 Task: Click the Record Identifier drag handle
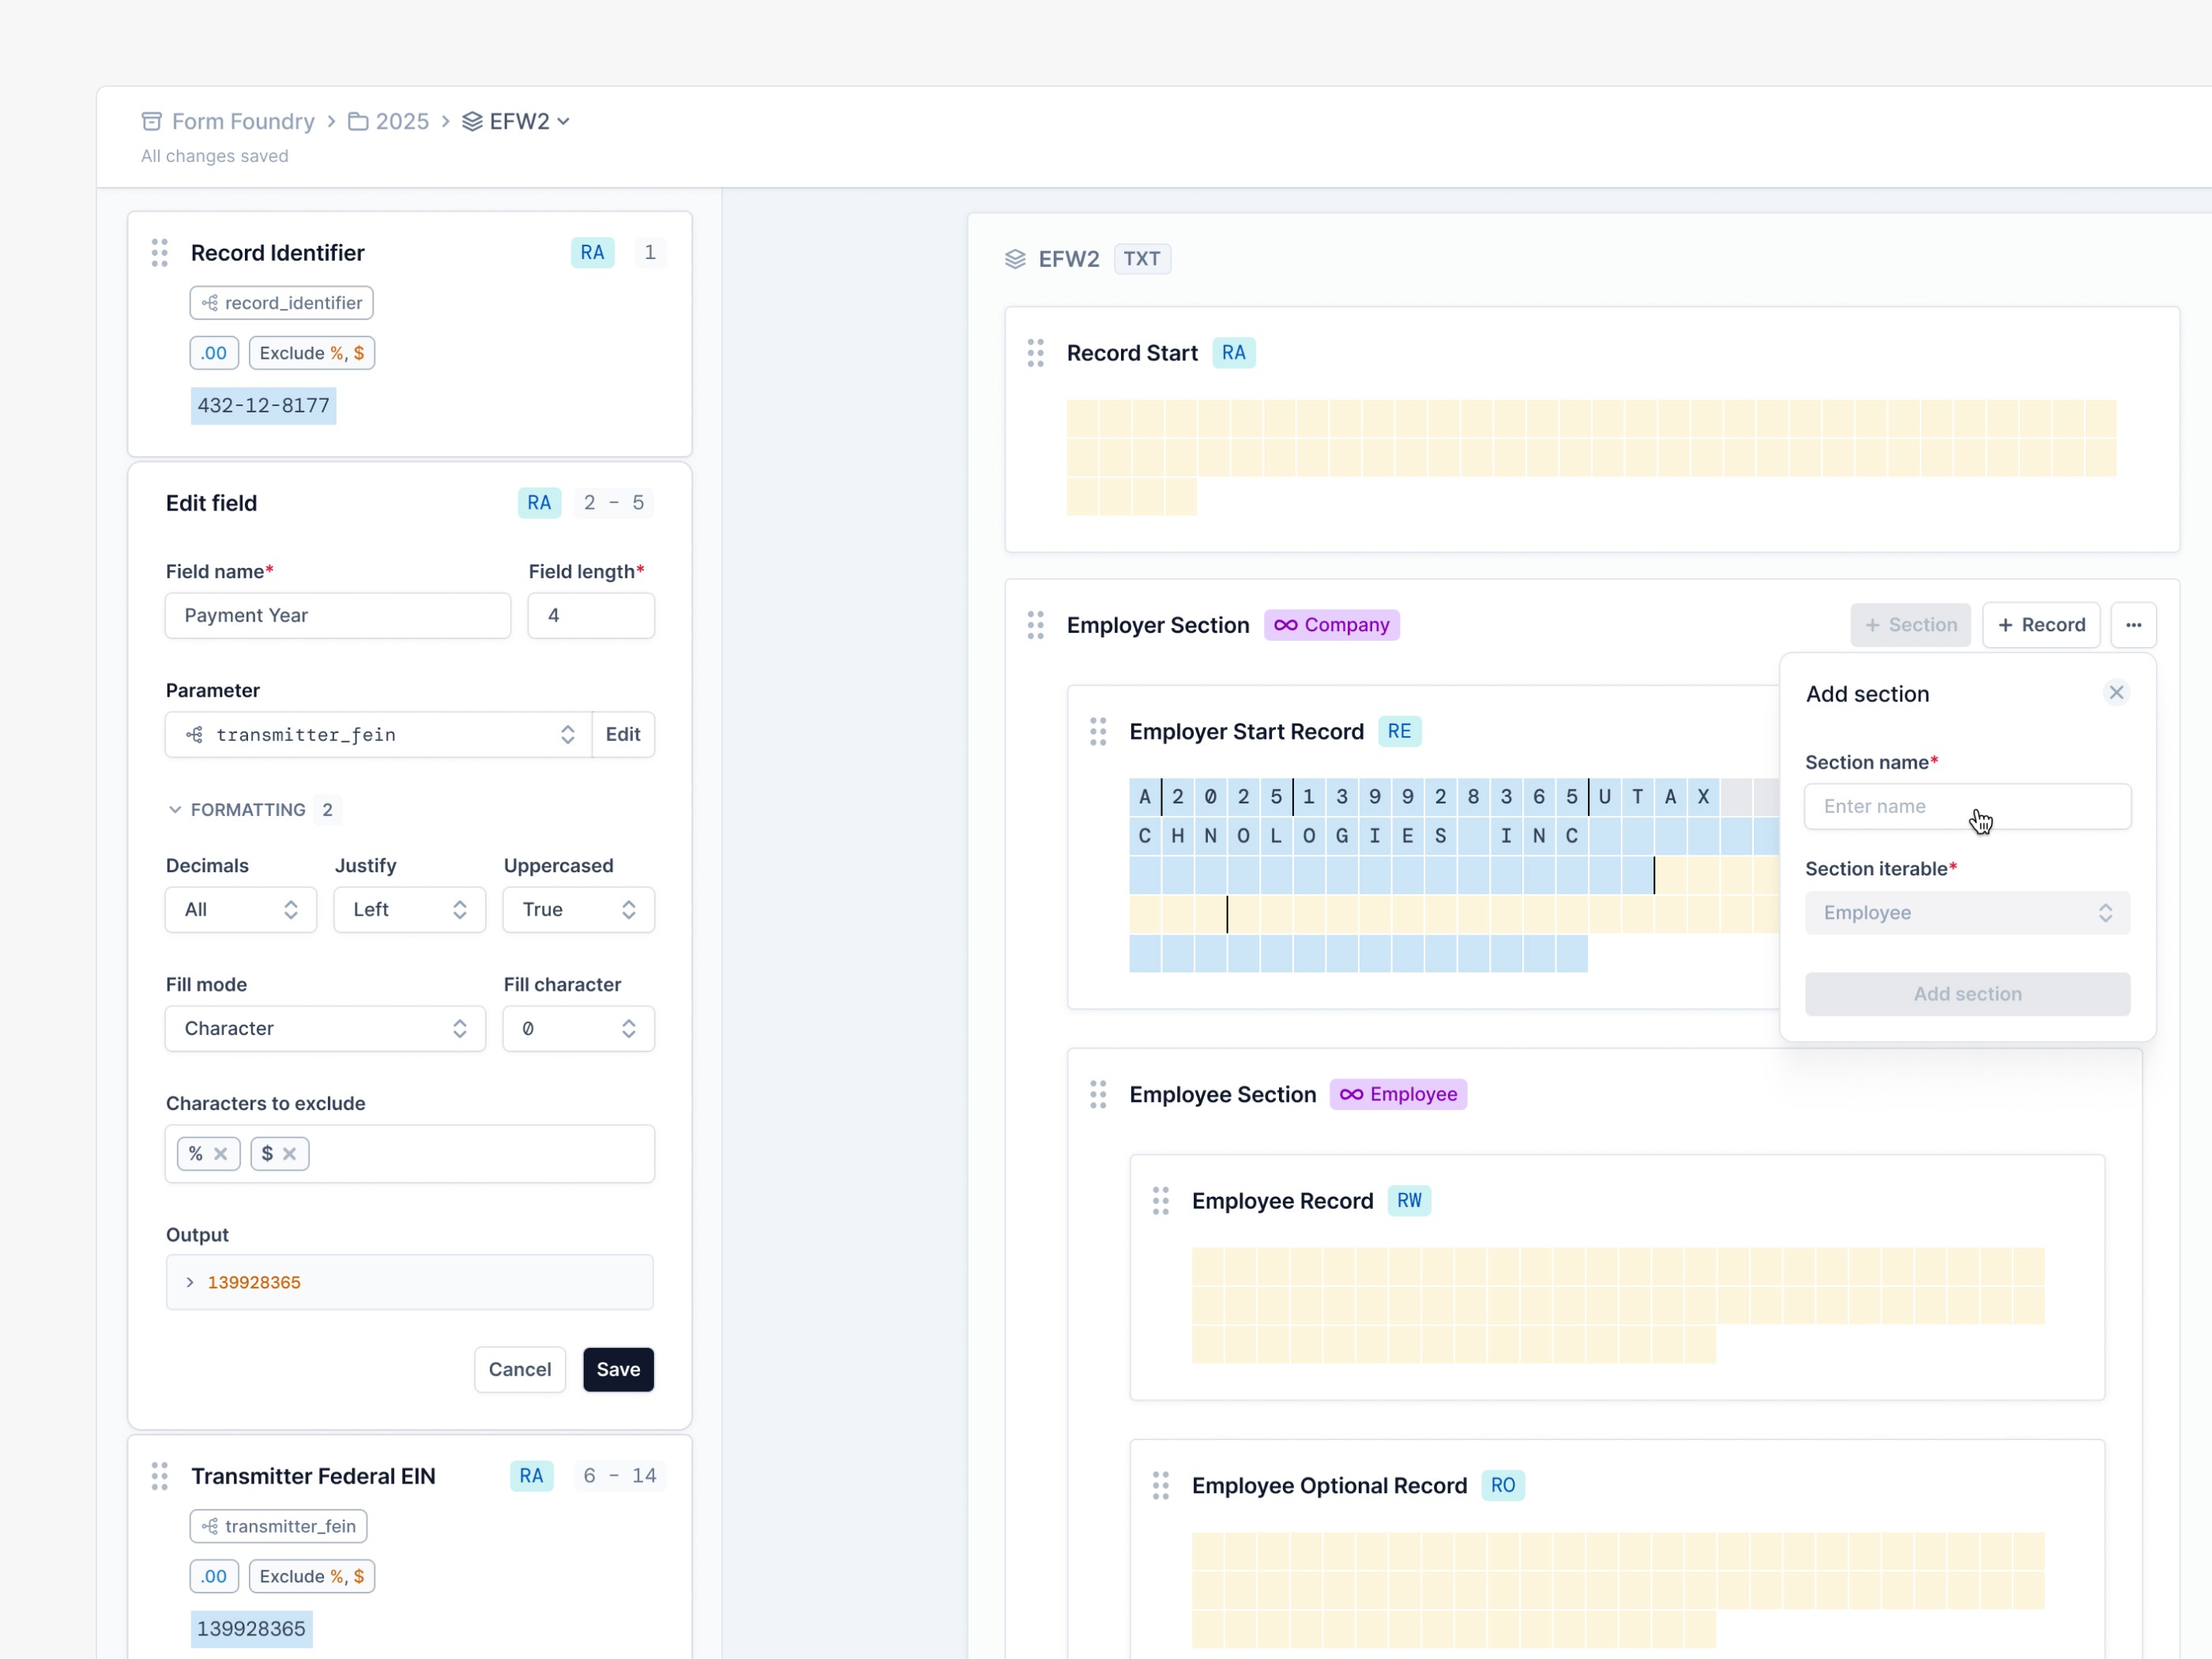pos(159,253)
